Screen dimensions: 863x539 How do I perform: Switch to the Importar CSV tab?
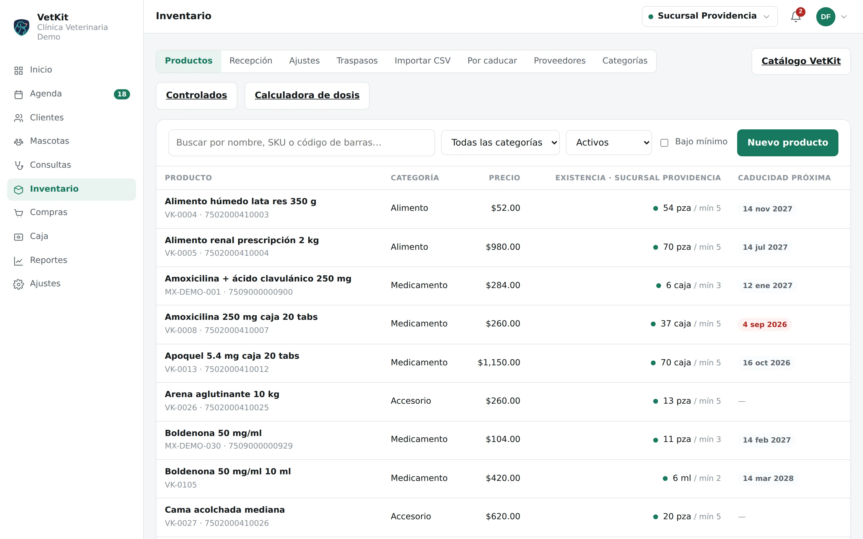423,61
